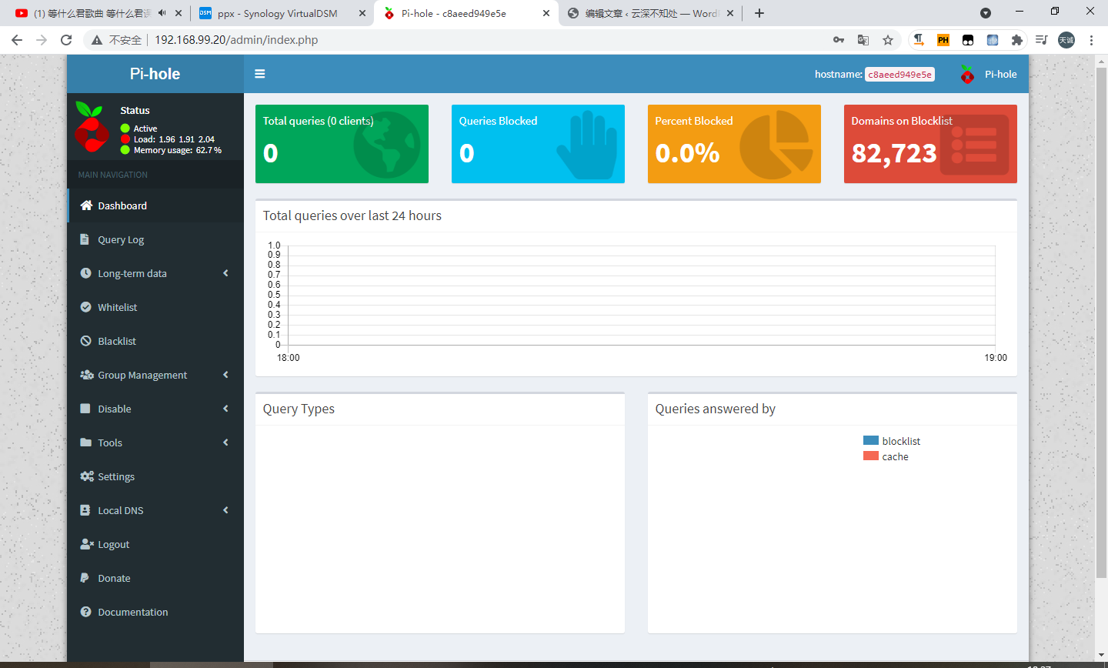
Task: Toggle the cache legend entry
Action: click(x=895, y=456)
